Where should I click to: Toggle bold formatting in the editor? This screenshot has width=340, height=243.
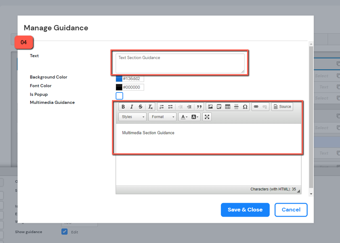pyautogui.click(x=123, y=107)
